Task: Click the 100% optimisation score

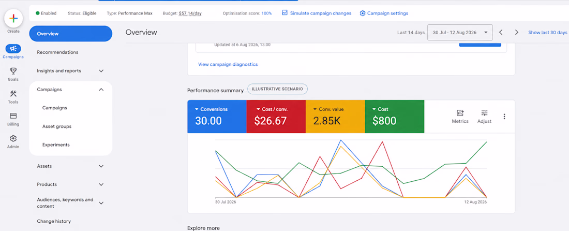Action: click(266, 13)
